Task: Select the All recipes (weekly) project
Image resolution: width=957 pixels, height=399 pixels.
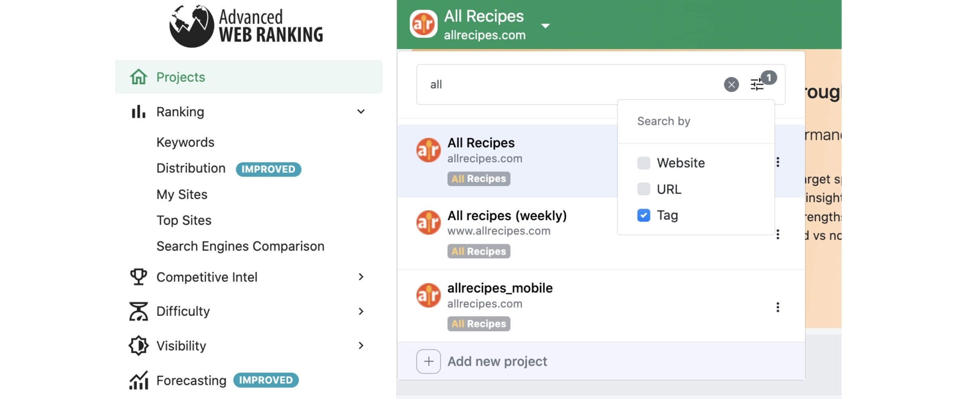Action: pos(507,215)
